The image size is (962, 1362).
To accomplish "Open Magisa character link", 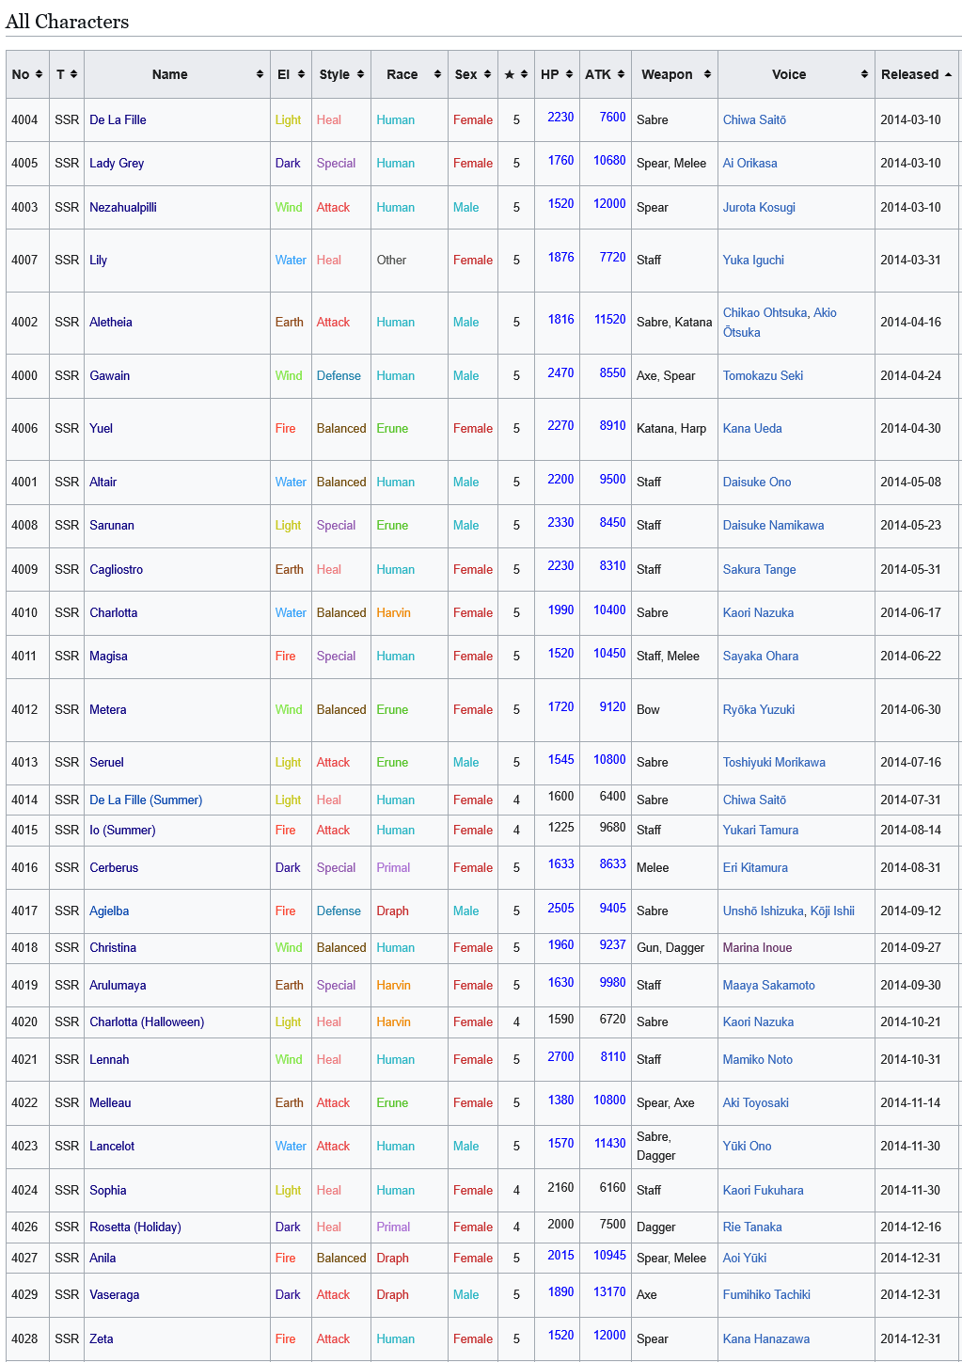I will [x=108, y=656].
